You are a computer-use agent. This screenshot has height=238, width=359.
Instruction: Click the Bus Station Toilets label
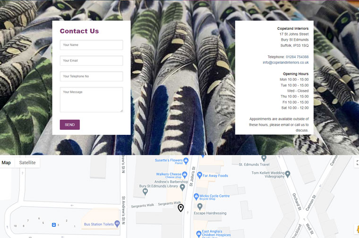coord(99,224)
